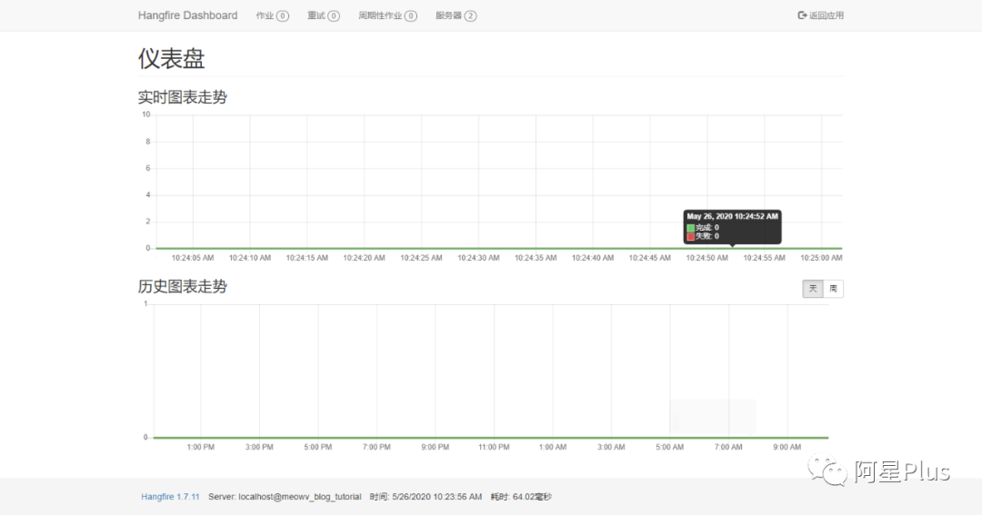Image resolution: width=982 pixels, height=515 pixels.
Task: Select the 周 week history toggle button
Action: tap(833, 289)
